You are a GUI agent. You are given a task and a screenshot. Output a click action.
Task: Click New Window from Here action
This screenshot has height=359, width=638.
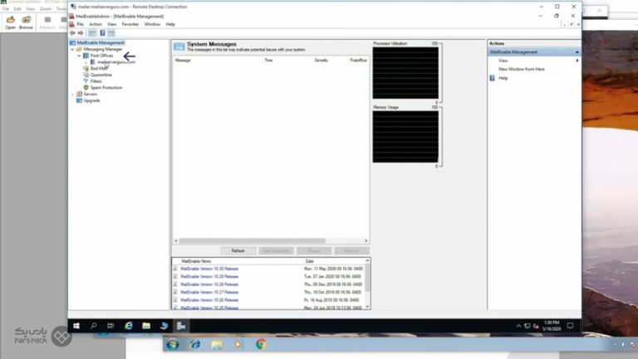[522, 69]
